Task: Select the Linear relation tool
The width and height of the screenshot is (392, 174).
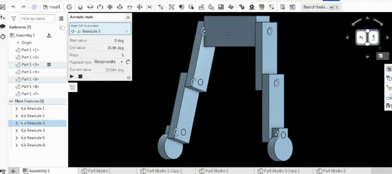Action: [x=271, y=7]
